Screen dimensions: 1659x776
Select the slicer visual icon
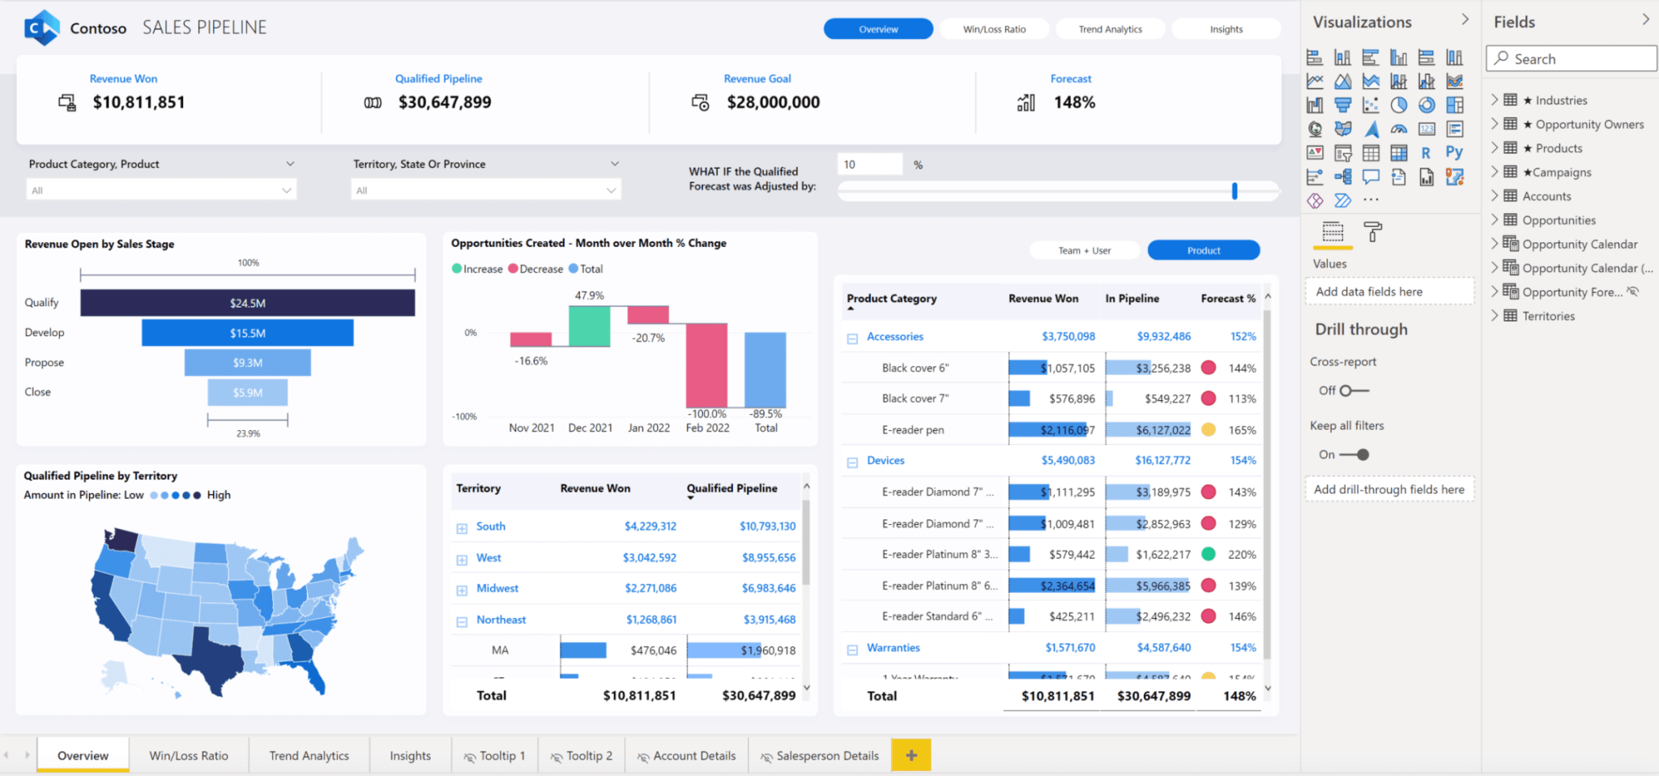point(1343,152)
